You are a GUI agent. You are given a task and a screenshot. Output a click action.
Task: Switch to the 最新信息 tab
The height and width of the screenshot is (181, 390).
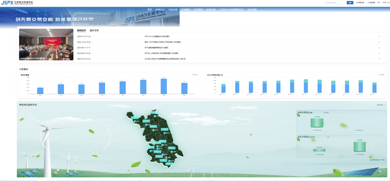[x=94, y=30]
